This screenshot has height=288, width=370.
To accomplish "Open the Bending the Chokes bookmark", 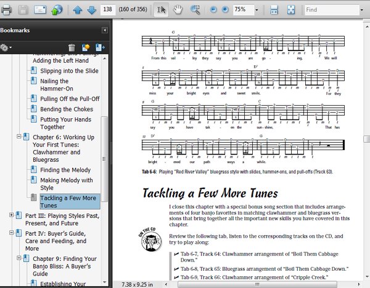I will click(x=67, y=109).
